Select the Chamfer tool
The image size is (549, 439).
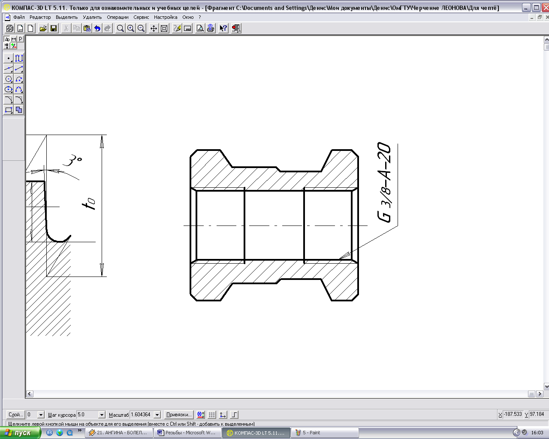coord(9,99)
